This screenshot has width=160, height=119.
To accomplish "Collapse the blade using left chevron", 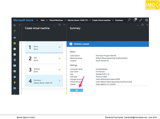I will (x=20, y=25).
